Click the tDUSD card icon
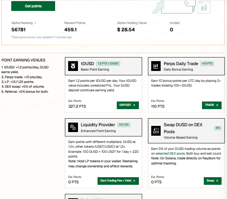The width and height of the screenshot is (227, 199). click(x=73, y=66)
